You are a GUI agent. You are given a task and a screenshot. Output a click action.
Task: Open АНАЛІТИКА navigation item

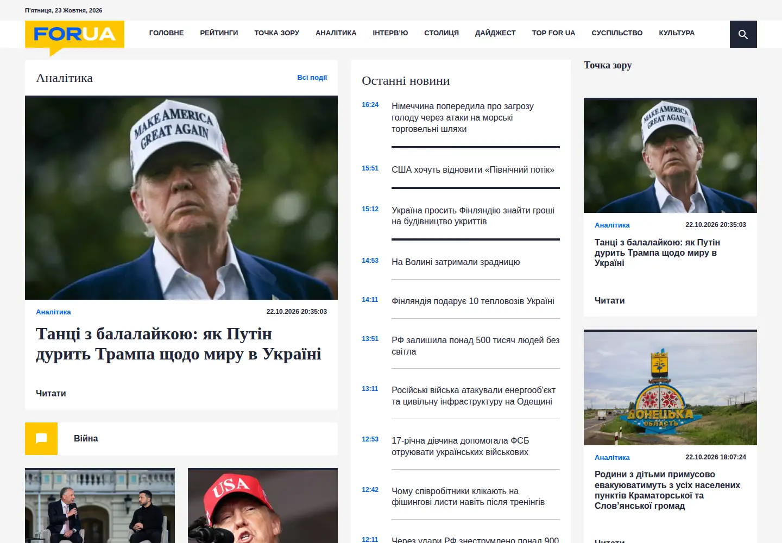tap(336, 33)
